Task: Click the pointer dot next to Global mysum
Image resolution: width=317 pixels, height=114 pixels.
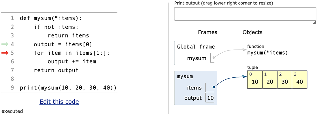Action: [214, 57]
